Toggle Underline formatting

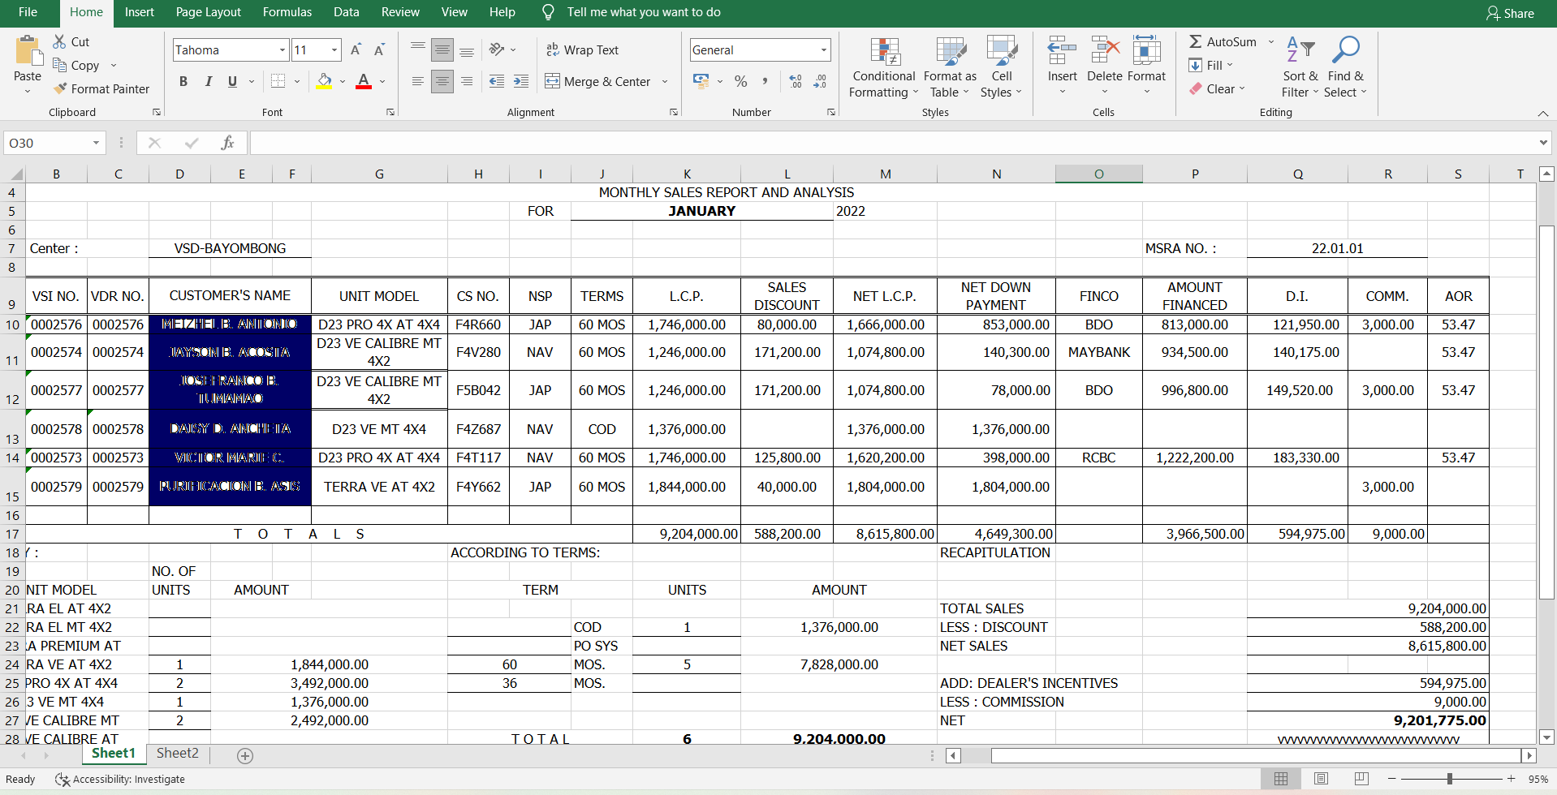(x=233, y=81)
